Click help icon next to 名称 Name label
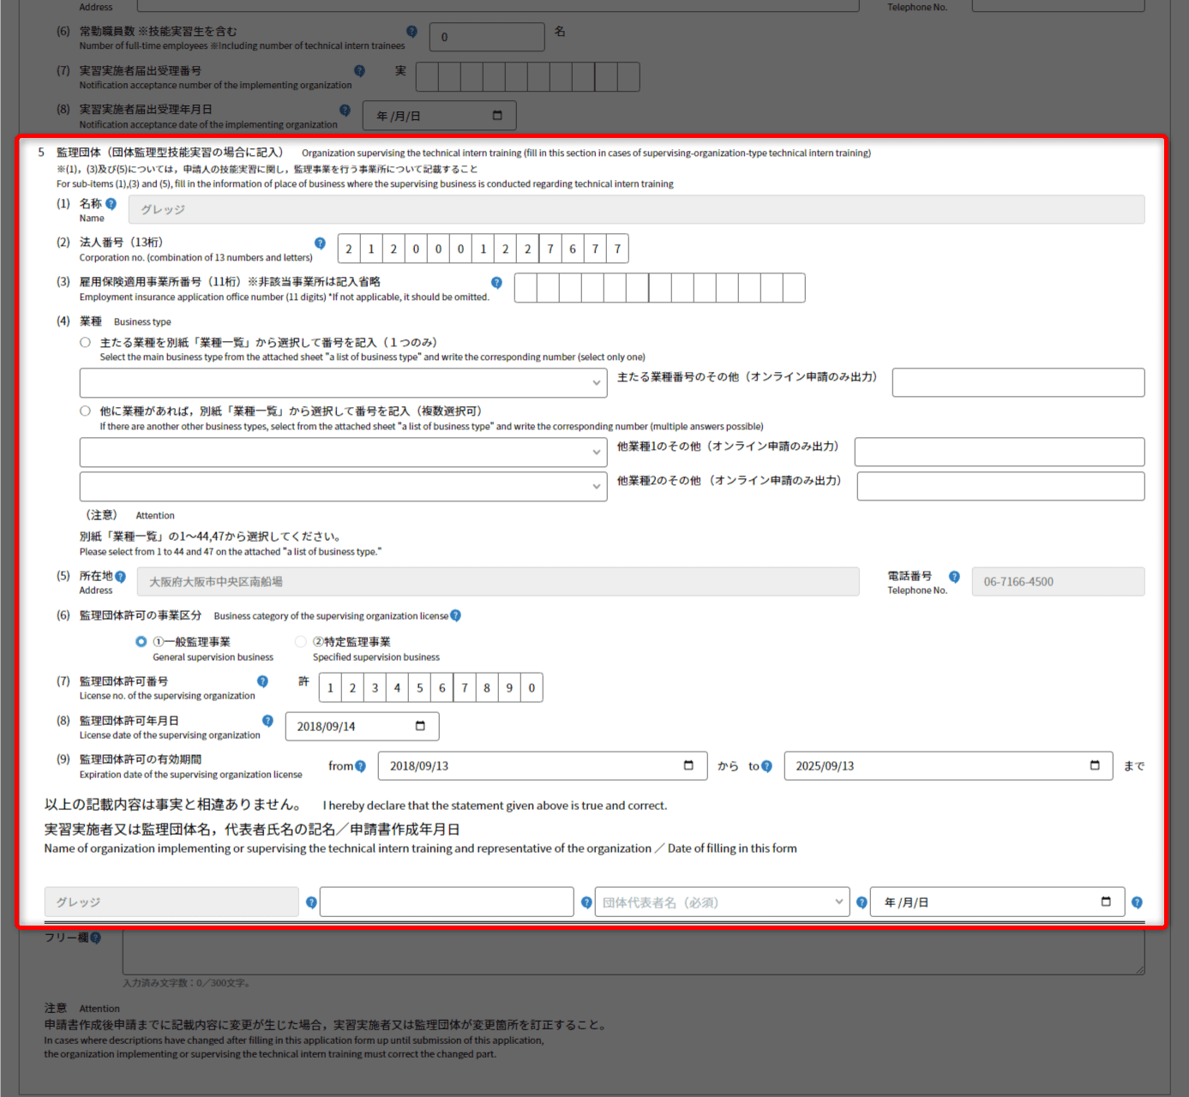1189x1097 pixels. pyautogui.click(x=111, y=204)
